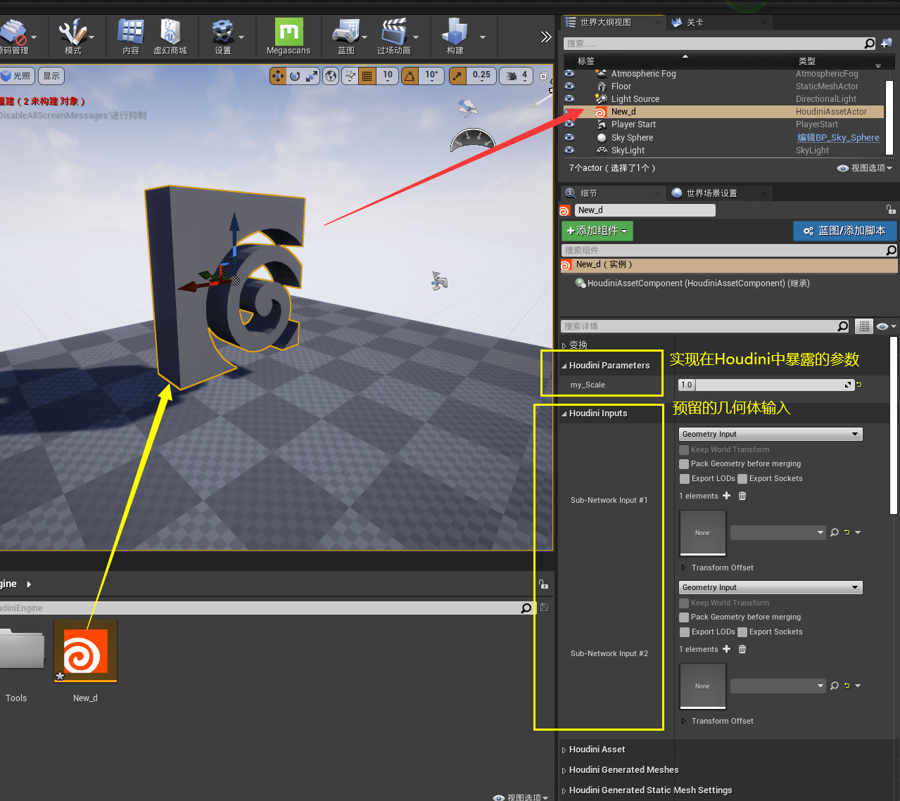Expand the 变换 transform section
The width and height of the screenshot is (900, 801).
tap(564, 345)
